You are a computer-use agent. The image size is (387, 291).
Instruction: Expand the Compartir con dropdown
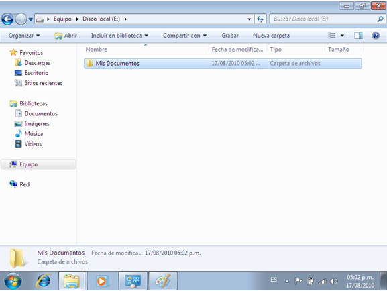(184, 36)
